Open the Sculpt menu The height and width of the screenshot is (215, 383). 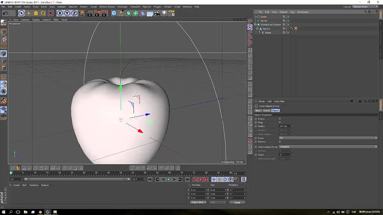pos(93,7)
